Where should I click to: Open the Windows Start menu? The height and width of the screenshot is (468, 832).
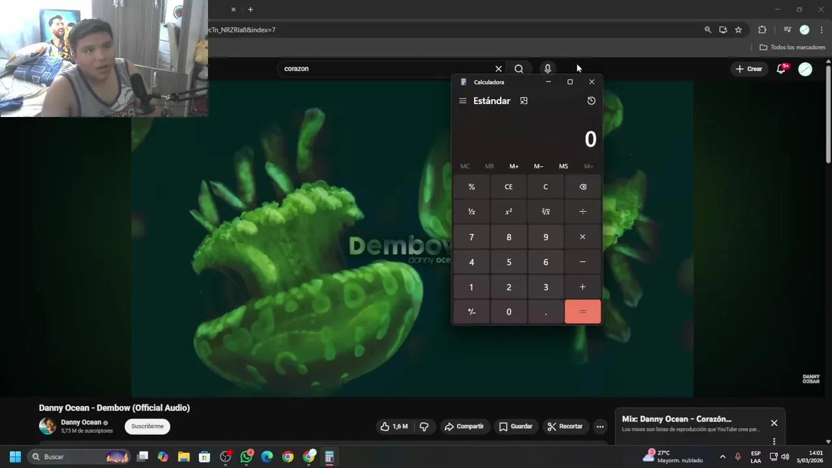[16, 457]
